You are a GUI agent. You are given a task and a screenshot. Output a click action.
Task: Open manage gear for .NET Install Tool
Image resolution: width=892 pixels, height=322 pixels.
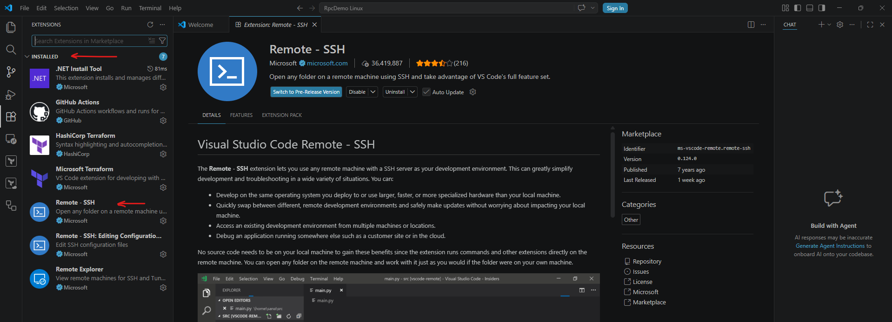[163, 87]
